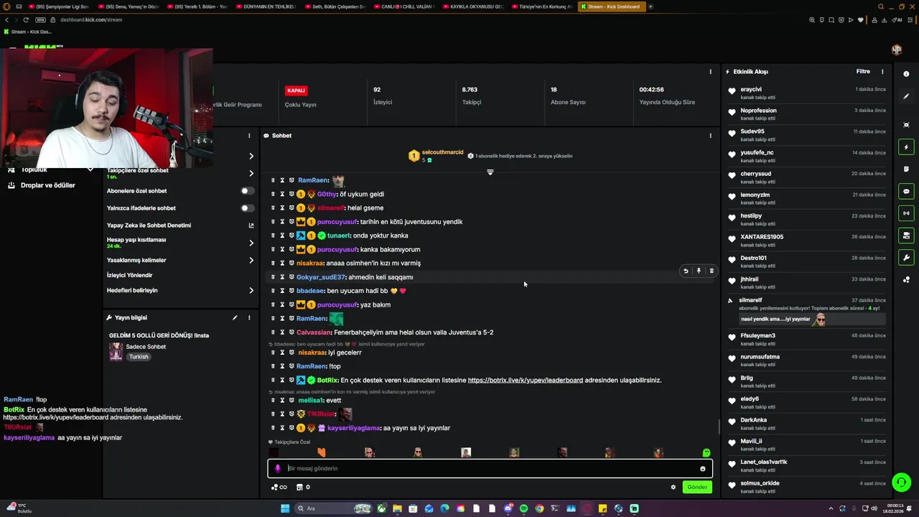Click the browser address bar dashboard.kick.com/stream
Screen dimensions: 919x517
[91, 20]
